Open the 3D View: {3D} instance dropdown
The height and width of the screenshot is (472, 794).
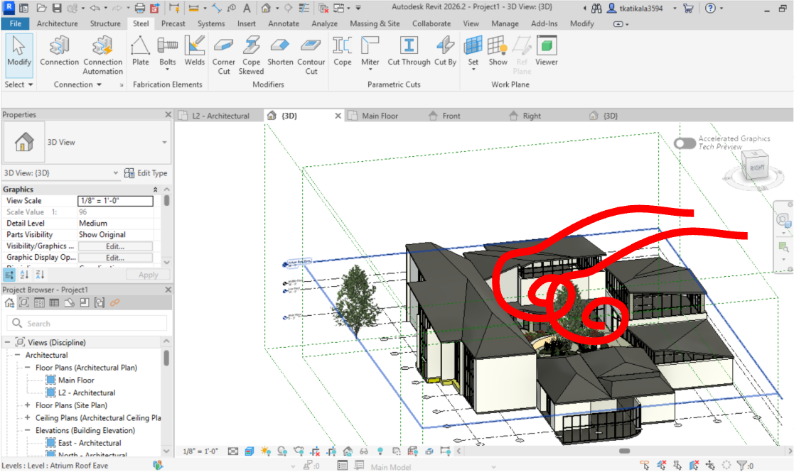(x=115, y=173)
